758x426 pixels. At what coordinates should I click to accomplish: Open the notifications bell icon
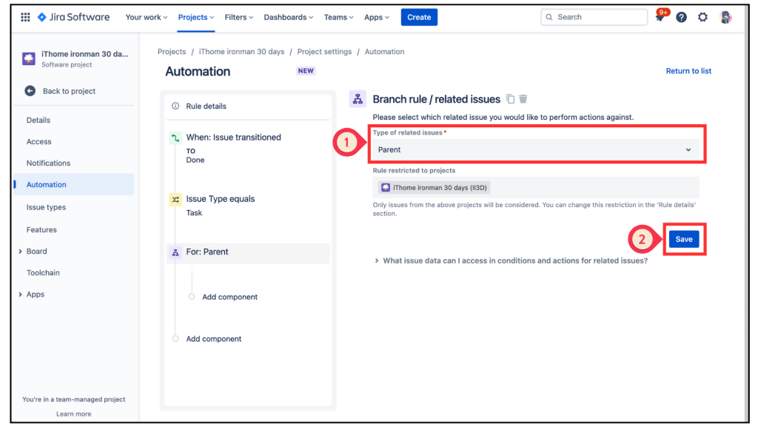(660, 18)
